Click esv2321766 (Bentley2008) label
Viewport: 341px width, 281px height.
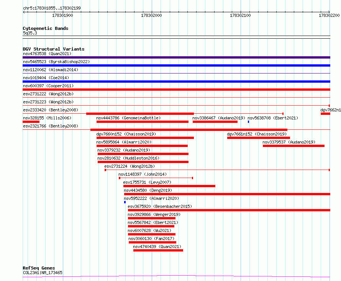[x=51, y=126]
